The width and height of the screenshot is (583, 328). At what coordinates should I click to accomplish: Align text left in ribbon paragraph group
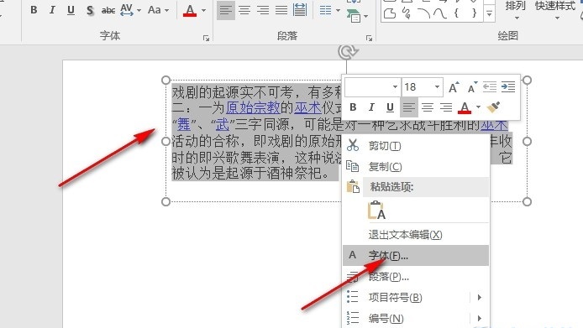pyautogui.click(x=226, y=10)
